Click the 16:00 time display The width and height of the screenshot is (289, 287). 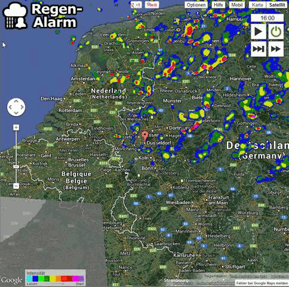point(267,18)
